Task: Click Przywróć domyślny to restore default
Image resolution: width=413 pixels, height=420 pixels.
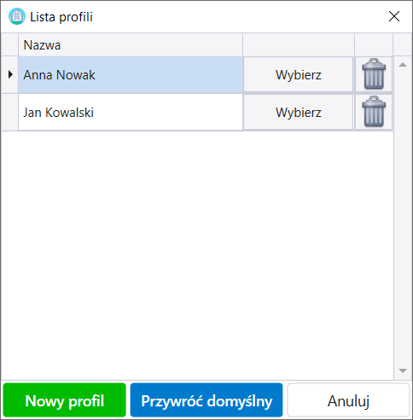Action: click(206, 400)
